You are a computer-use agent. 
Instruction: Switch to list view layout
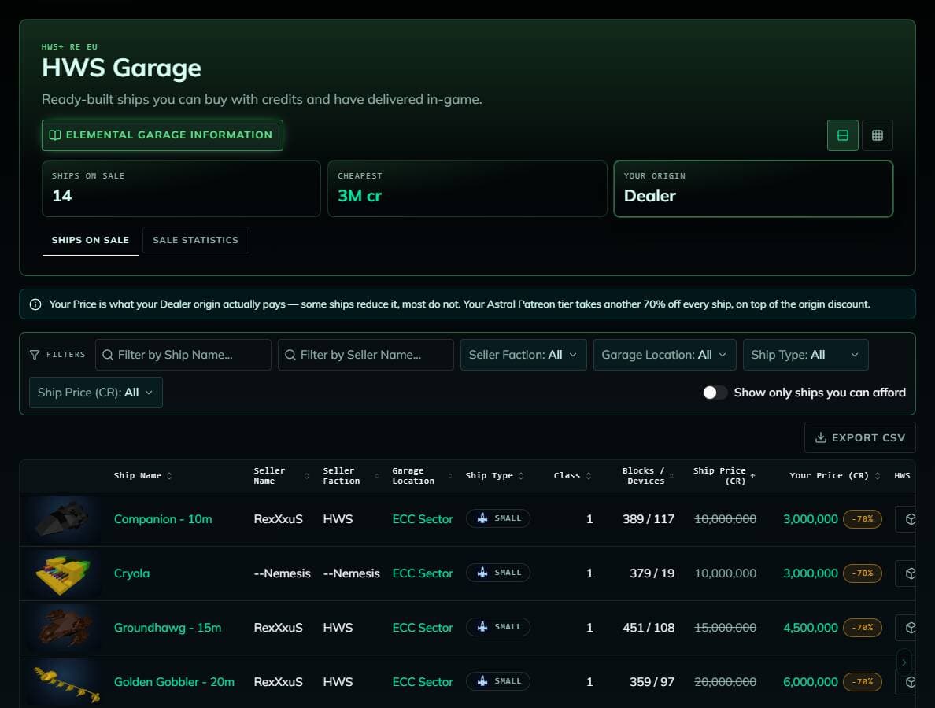tap(843, 135)
